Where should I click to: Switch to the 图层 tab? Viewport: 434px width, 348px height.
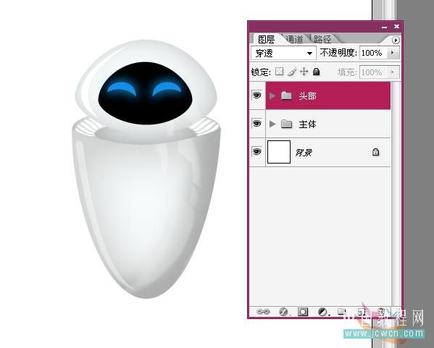tap(266, 39)
